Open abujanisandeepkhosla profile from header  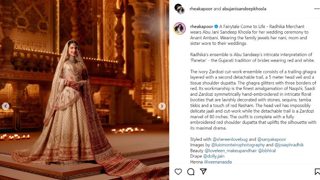(x=244, y=9)
